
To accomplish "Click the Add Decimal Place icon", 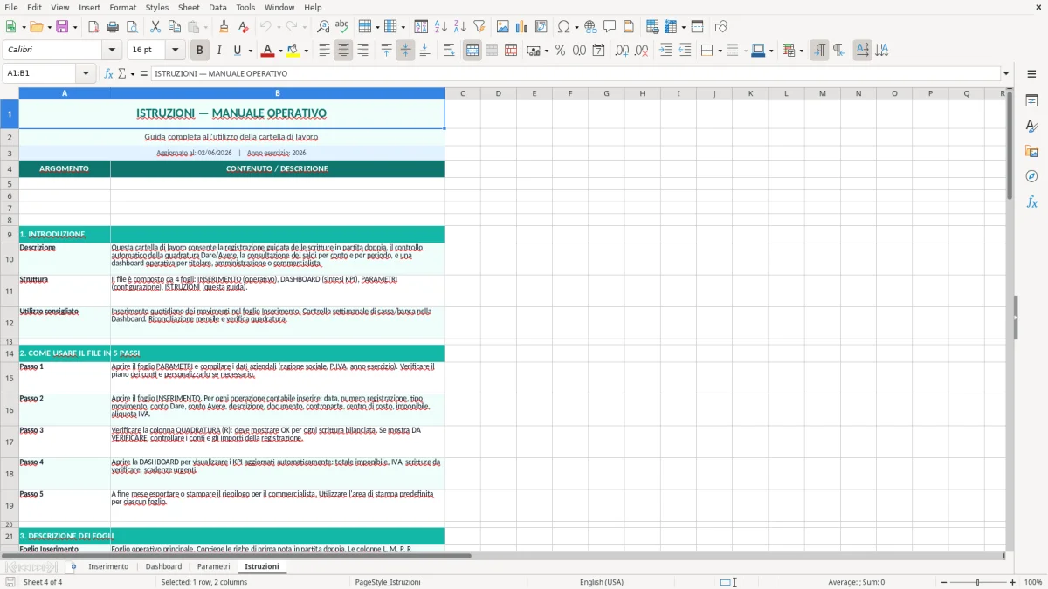I will click(x=622, y=51).
